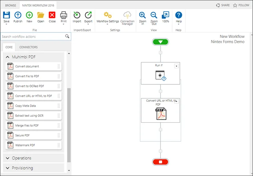Click drop point above the end node

[160, 151]
